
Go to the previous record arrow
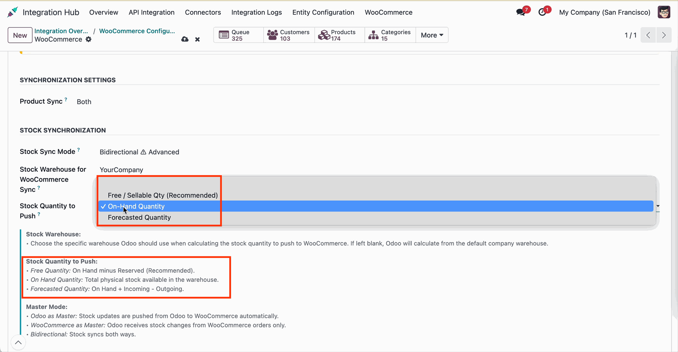(648, 35)
